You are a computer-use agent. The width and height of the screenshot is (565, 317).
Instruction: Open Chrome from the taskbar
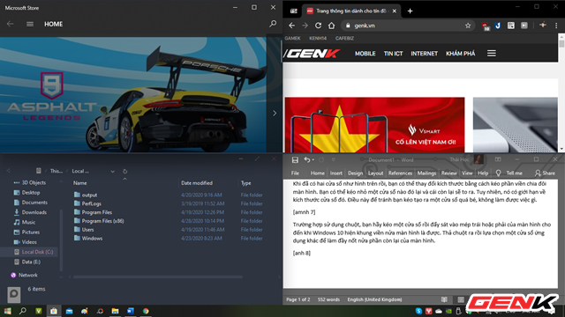146,311
